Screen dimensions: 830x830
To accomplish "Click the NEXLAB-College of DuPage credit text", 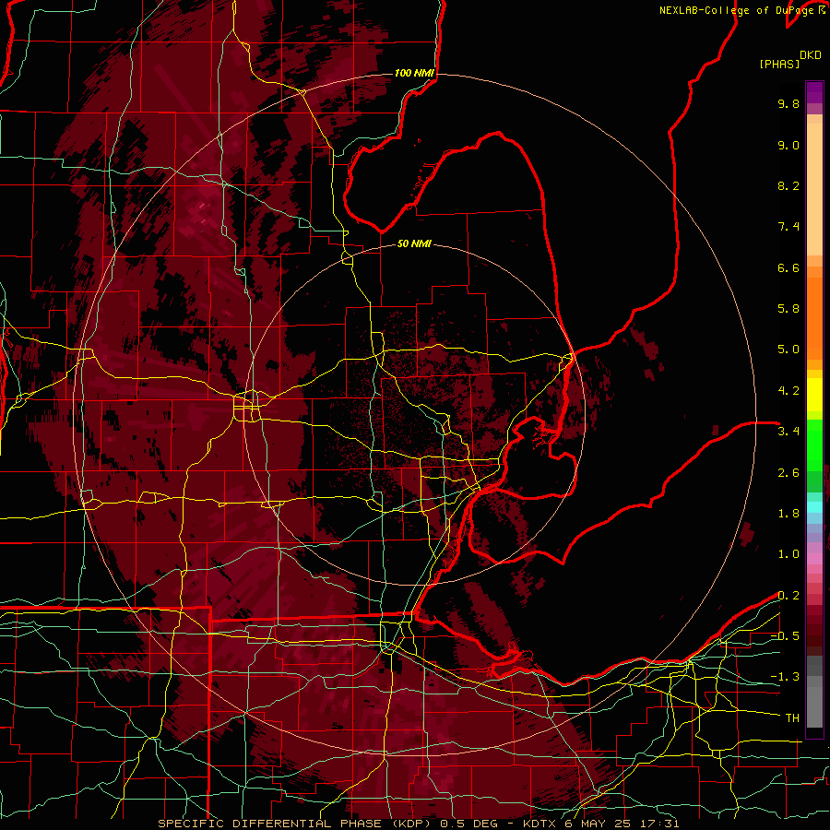I will click(742, 10).
